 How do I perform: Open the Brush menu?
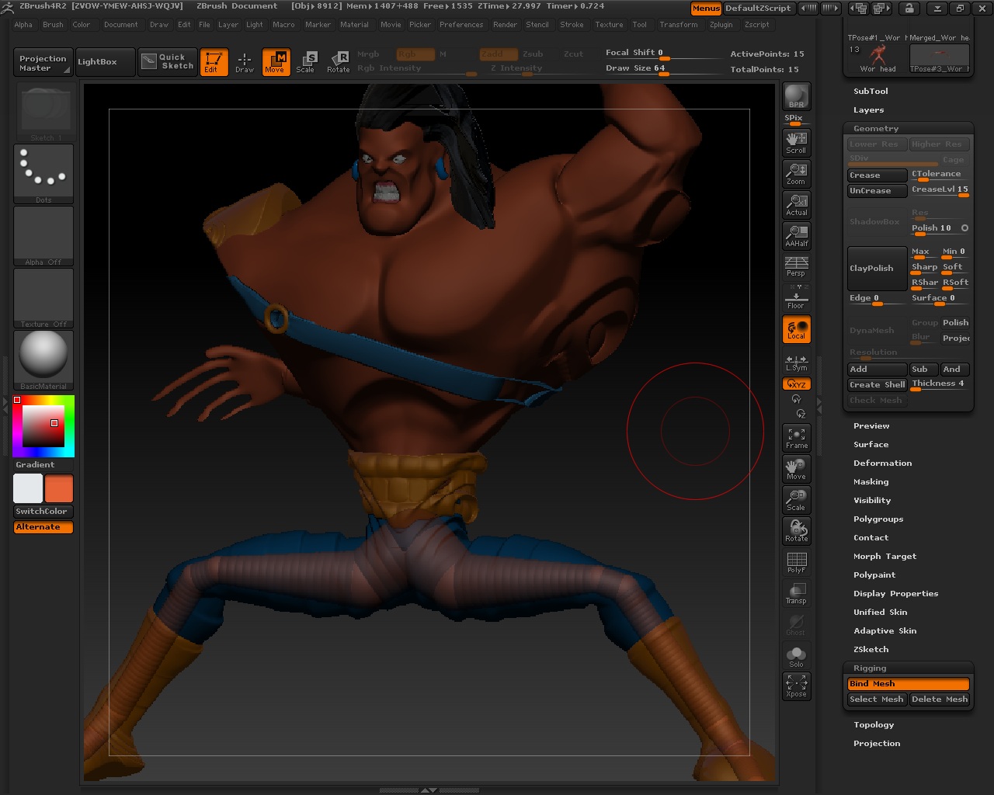(53, 25)
